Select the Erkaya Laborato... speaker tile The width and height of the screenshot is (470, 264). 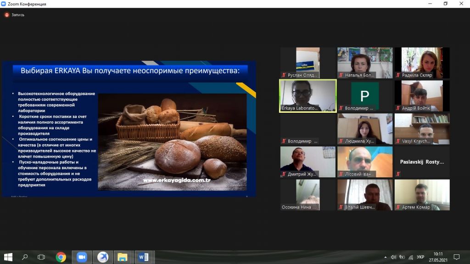(308, 96)
